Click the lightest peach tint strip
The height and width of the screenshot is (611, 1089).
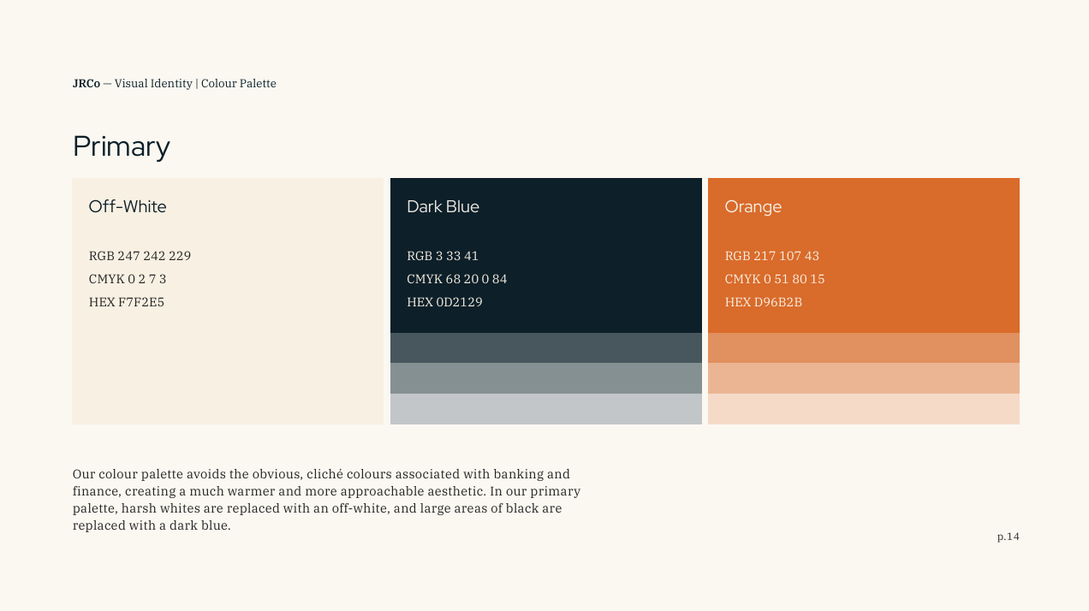pos(864,409)
